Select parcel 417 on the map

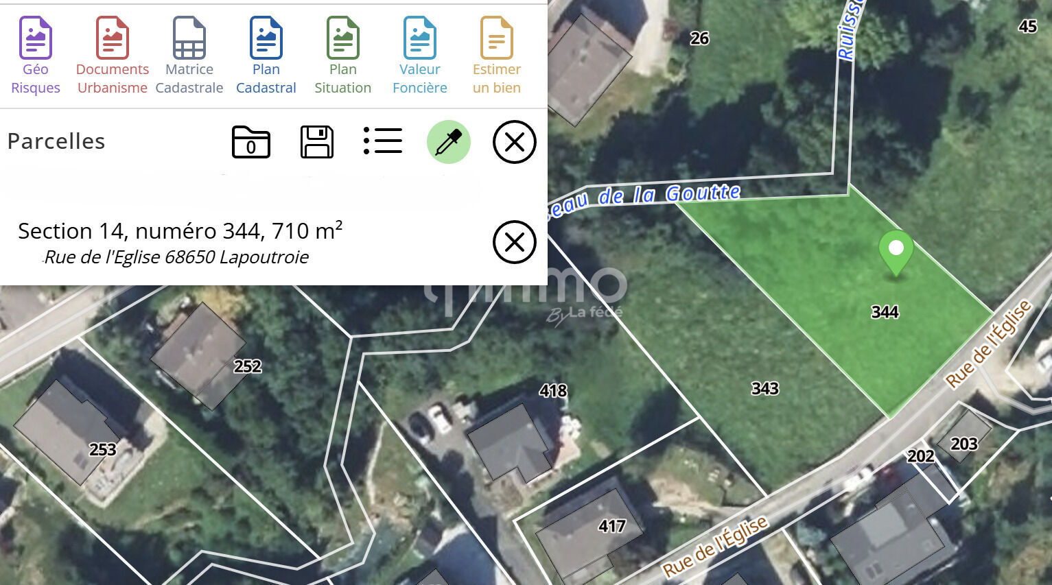click(x=611, y=526)
